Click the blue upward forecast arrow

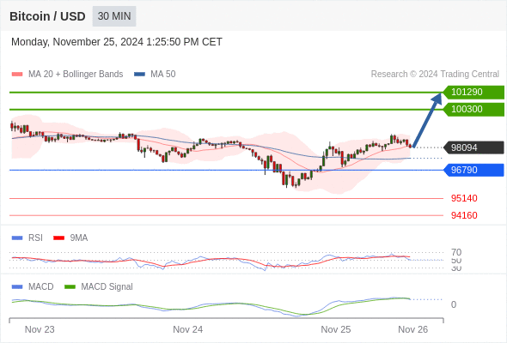pyautogui.click(x=427, y=120)
